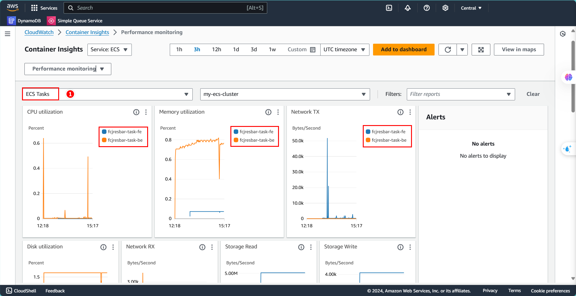Focus the AWS search box
The width and height of the screenshot is (576, 296).
(x=165, y=8)
